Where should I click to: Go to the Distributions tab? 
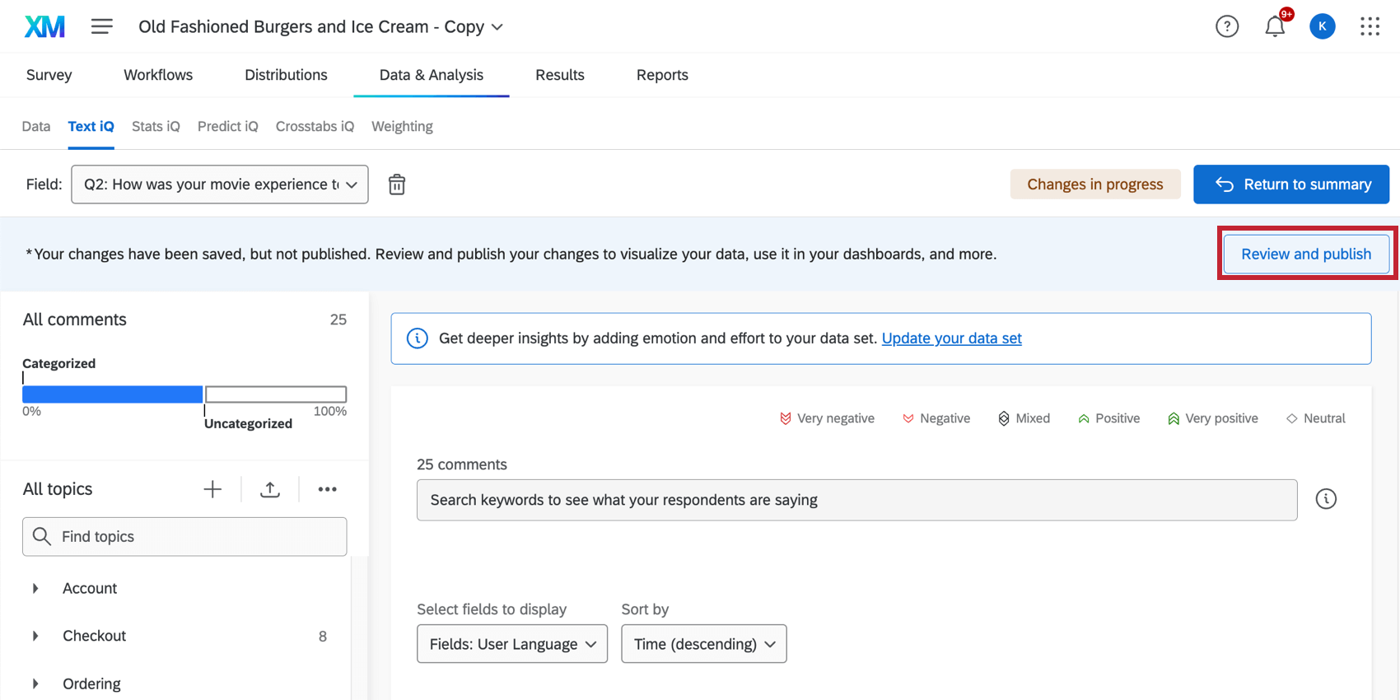(286, 75)
